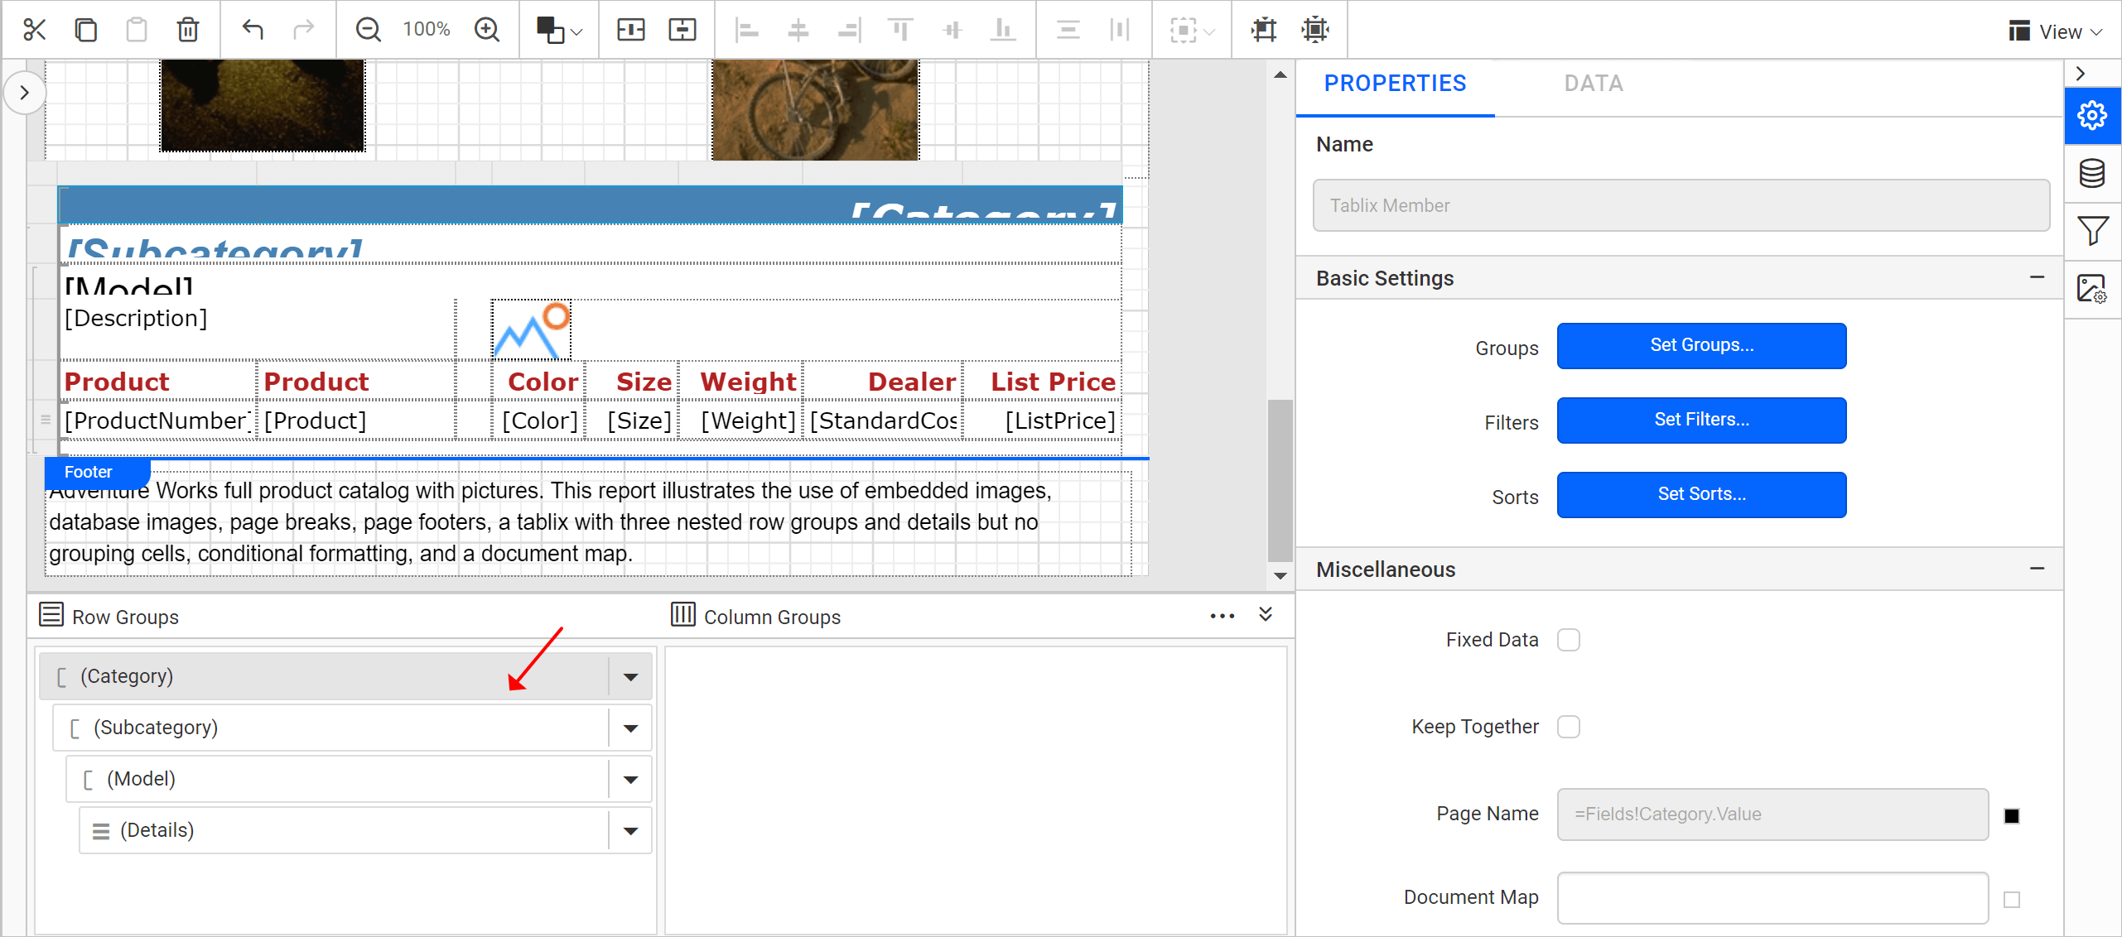Click the Delete trash icon

tap(188, 30)
